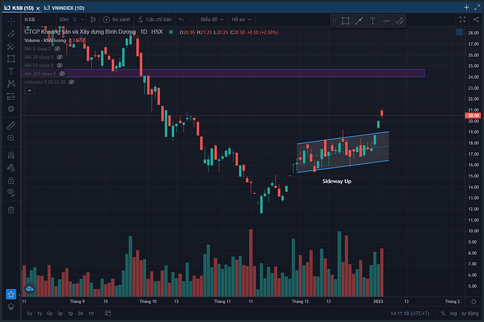484x322 pixels.
Task: Hide the Ichimoku indicator via eye icon
Action: 72,82
